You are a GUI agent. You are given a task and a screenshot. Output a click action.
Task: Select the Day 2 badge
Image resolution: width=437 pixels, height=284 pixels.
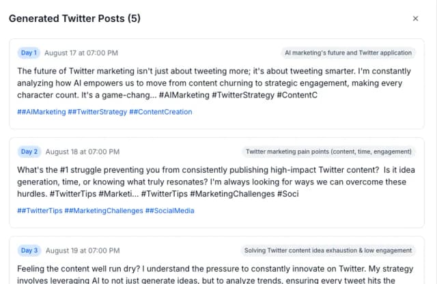tap(30, 152)
